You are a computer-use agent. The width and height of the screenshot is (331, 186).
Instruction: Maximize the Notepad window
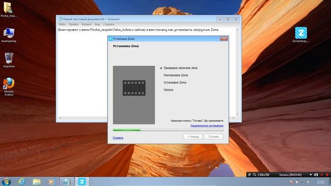pos(228,19)
